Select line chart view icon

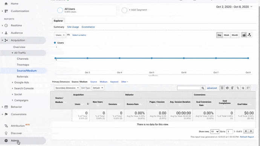click(244, 35)
